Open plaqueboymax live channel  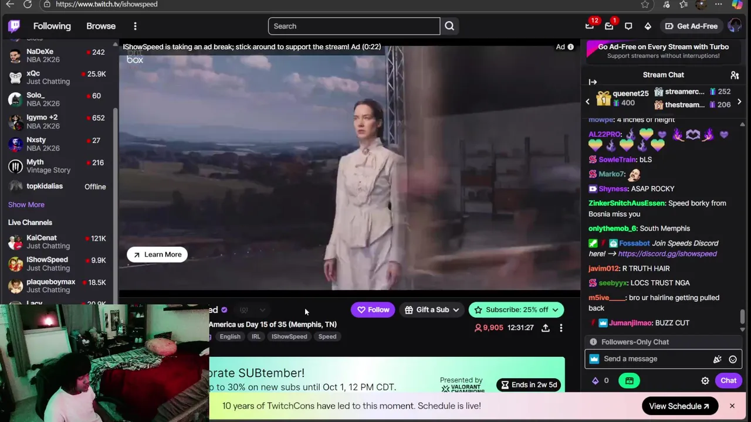57,286
